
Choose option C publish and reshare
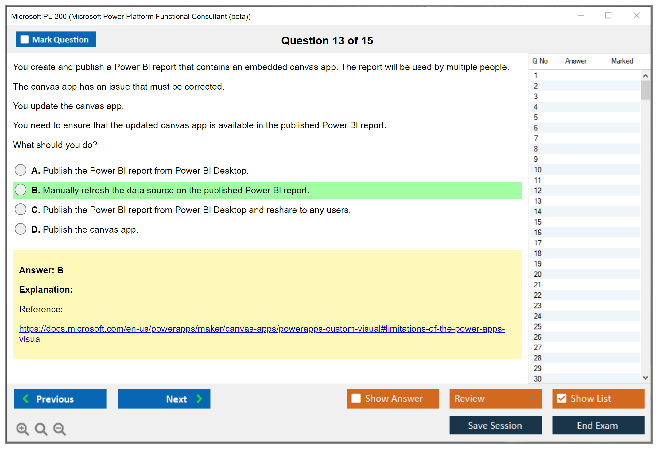click(x=21, y=209)
